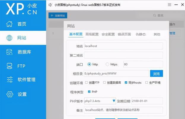Image resolution: width=185 pixels, height=119 pixels.
Task: Click the search magnifier icon
Action: coord(154,15)
